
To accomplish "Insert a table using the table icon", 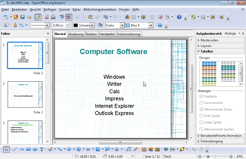I will pyautogui.click(x=134, y=17).
